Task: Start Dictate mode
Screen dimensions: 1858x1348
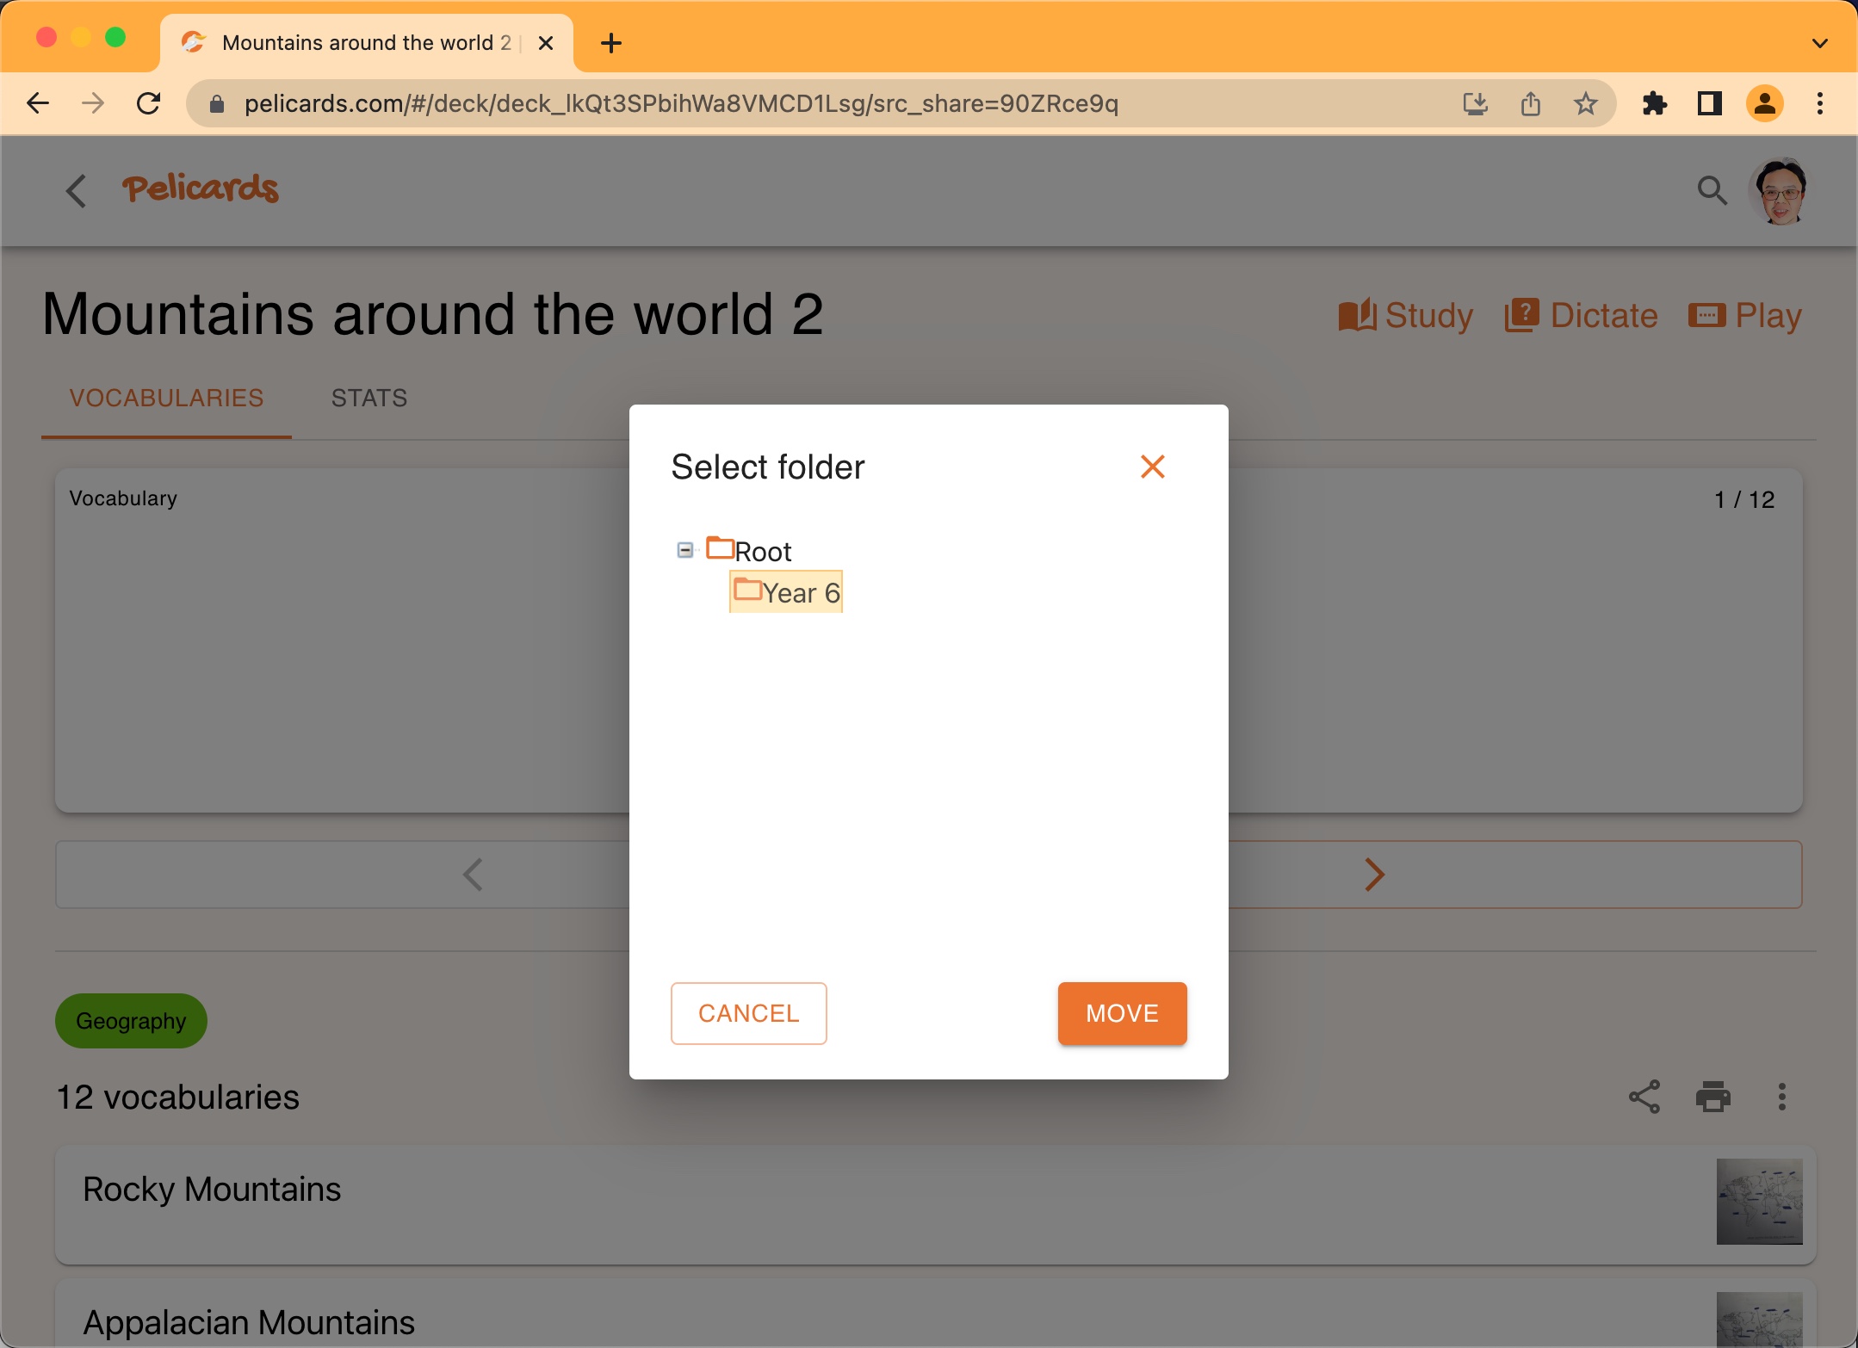Action: coord(1581,315)
